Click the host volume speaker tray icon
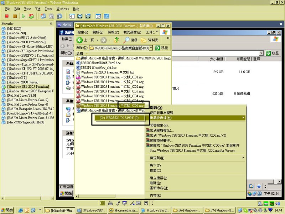 278,203
